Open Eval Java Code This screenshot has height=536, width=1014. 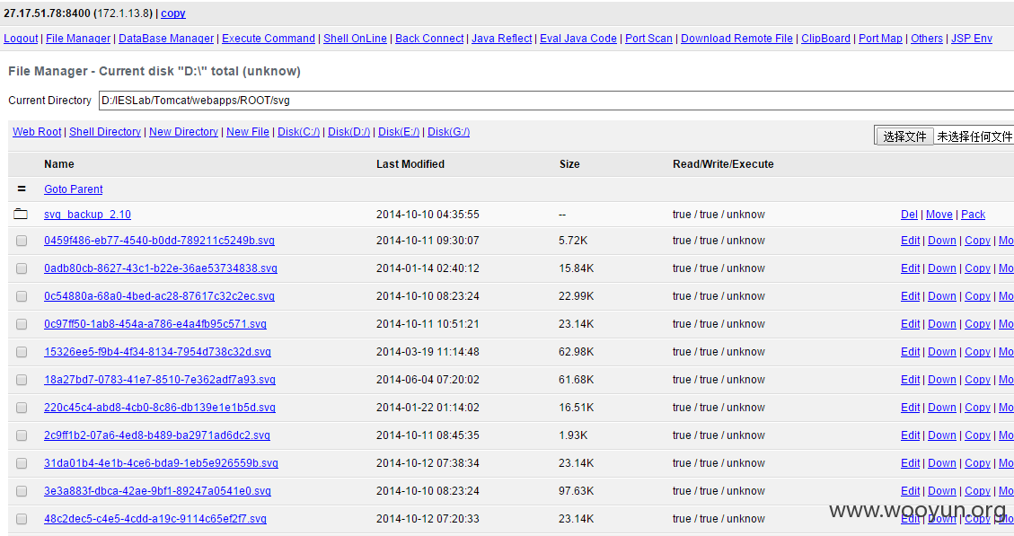(578, 38)
